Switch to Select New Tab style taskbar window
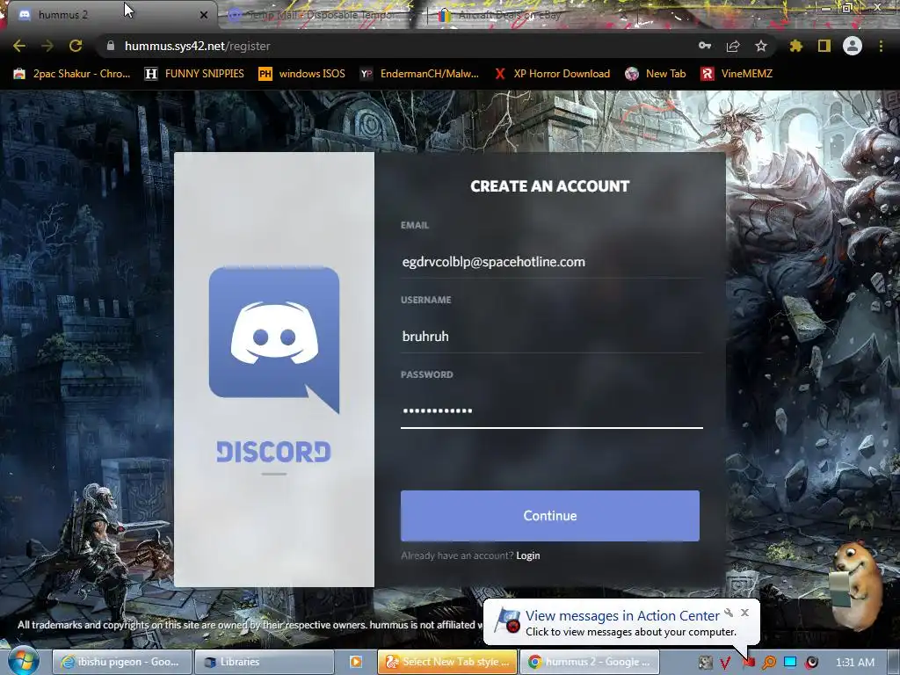This screenshot has width=900, height=675. pos(447,662)
